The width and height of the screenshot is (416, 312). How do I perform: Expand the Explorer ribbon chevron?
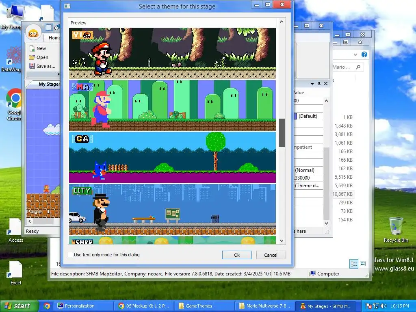point(355,55)
